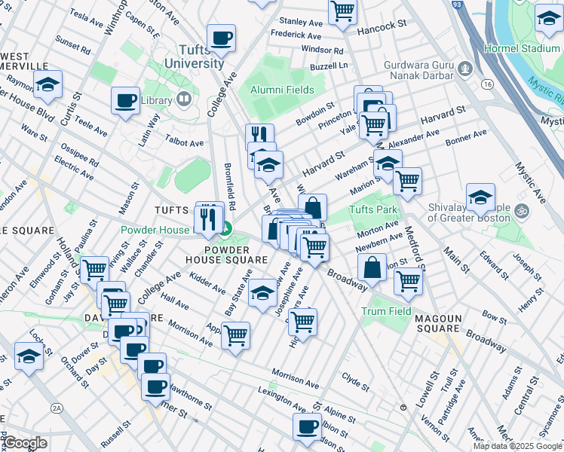Click the Hancock St street label
Image resolution: width=564 pixels, height=452 pixels.
coord(382,27)
